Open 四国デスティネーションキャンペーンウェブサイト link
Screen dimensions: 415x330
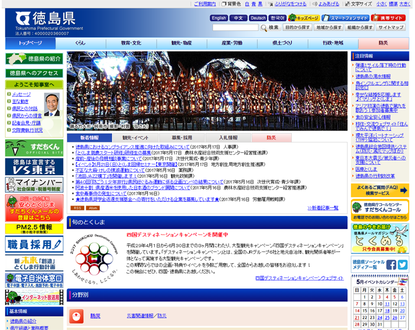(300, 278)
